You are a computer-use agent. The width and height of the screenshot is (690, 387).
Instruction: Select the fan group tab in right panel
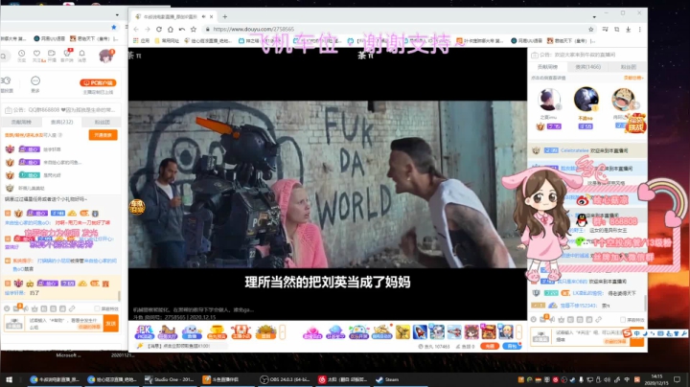click(628, 67)
